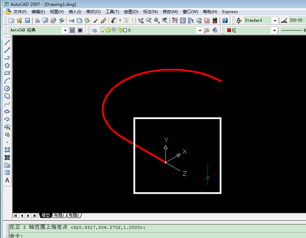This screenshot has width=306, height=238.
Task: Select the Circle tool
Action: pos(7,89)
